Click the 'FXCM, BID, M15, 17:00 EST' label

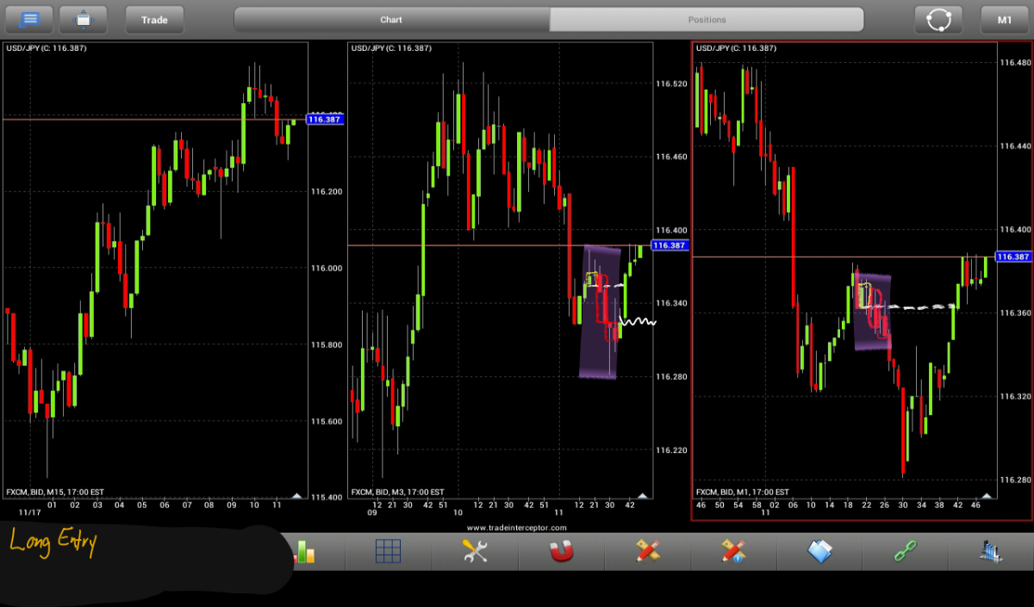pyautogui.click(x=55, y=492)
